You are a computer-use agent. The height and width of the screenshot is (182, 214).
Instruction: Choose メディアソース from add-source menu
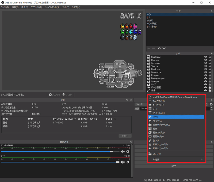[176, 121]
